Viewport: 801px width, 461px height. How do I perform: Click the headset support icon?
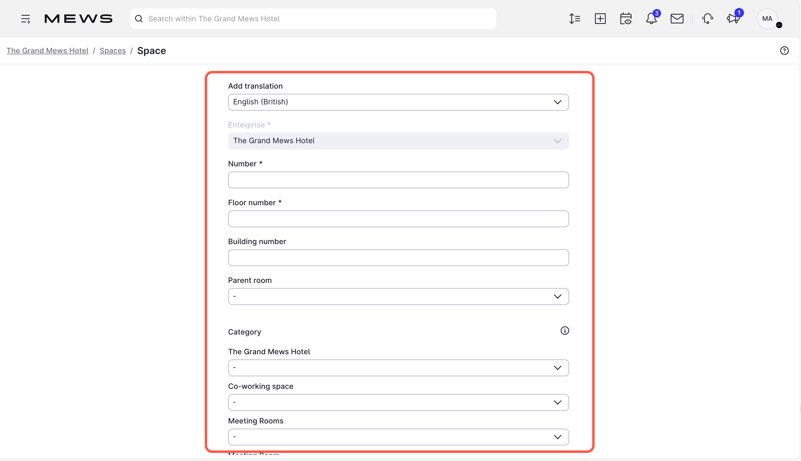click(707, 19)
